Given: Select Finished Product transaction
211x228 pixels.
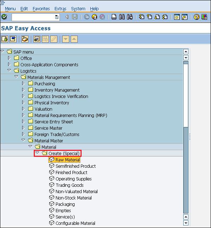Looking at the screenshot, I should 71,172.
